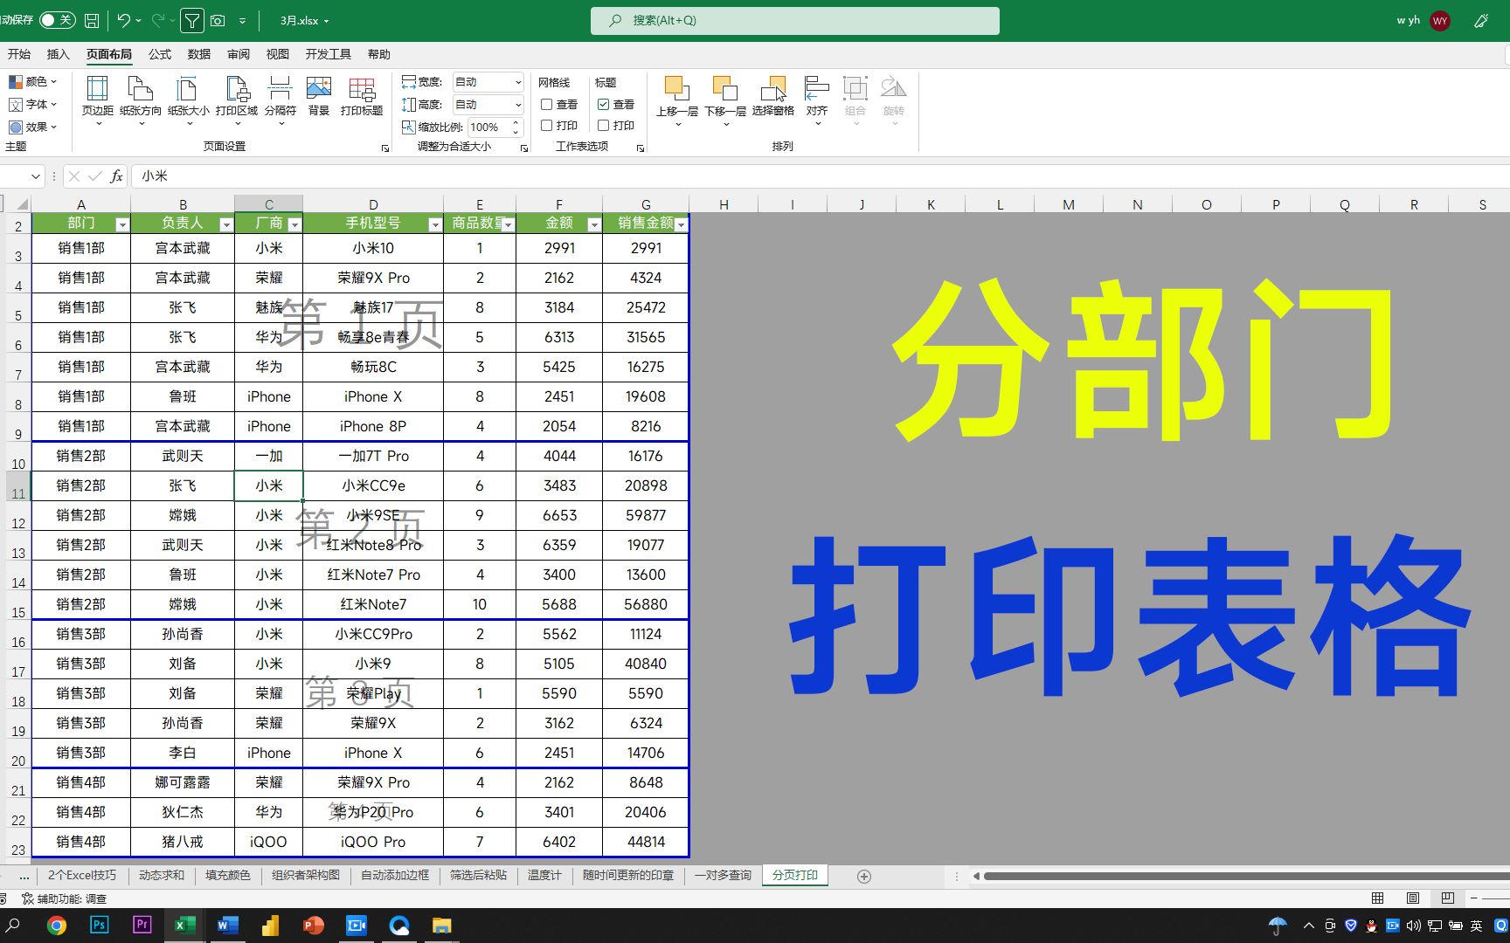Click the Select All corner button
This screenshot has width=1510, height=943.
pos(22,204)
